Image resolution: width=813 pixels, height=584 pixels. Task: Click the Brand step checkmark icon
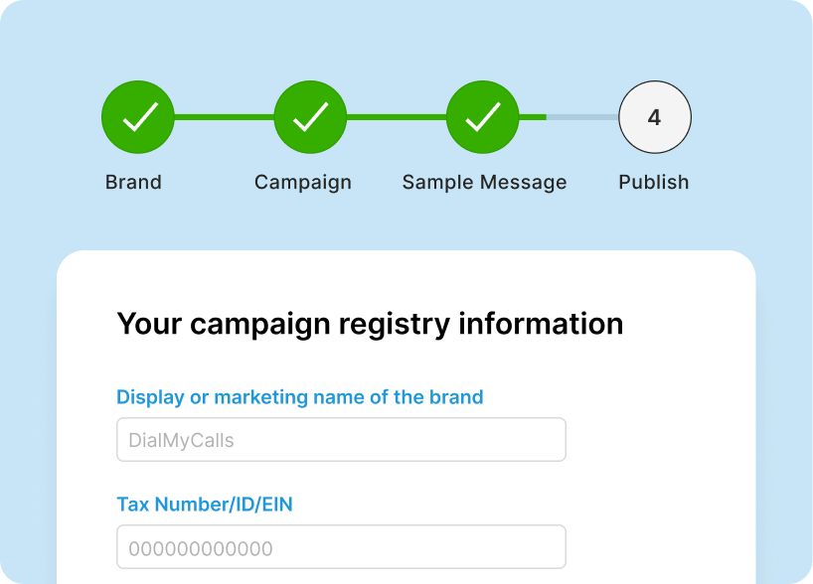point(138,117)
